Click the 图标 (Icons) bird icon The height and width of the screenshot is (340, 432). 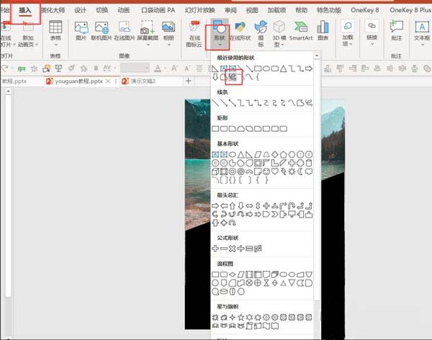point(261,34)
